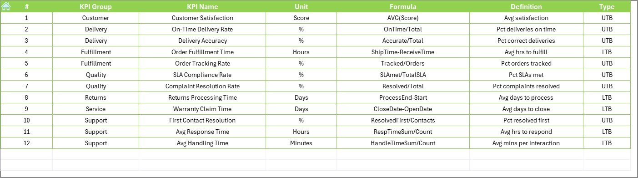Viewport: 638px width, 178px height.
Task: Click the Definition header cell
Action: (526, 7)
